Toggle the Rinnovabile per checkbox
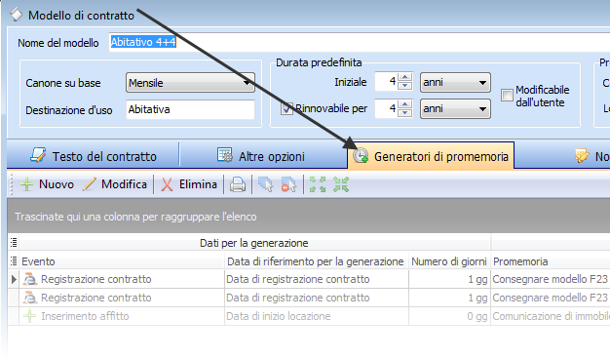This screenshot has height=359, width=610. 286,108
